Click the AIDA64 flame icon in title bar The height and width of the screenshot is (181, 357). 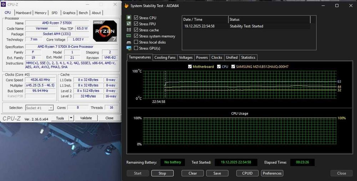tap(127, 6)
